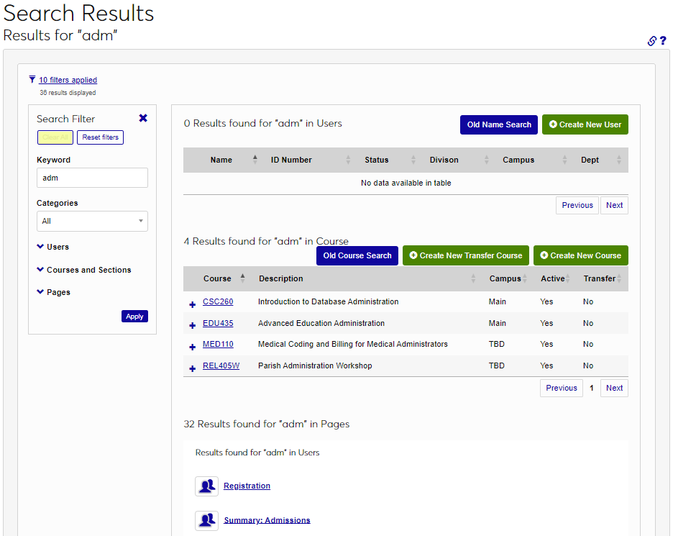Click the users icon beside Summary: Admissions
Image resolution: width=673 pixels, height=536 pixels.
point(206,520)
